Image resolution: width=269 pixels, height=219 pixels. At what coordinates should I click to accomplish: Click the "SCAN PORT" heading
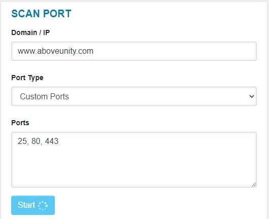pos(41,14)
